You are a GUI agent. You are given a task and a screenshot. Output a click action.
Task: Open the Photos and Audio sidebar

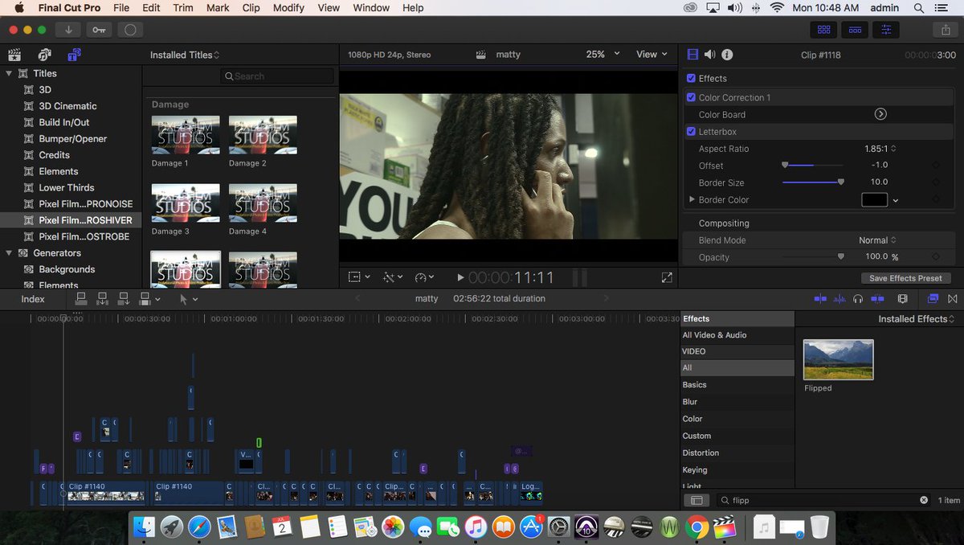coord(44,55)
